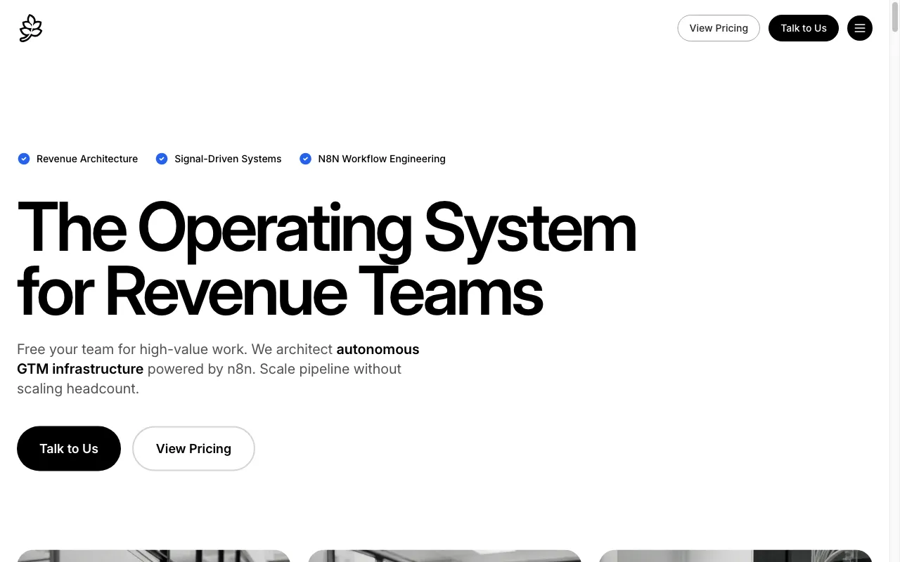Click the large Talk to Us button

click(x=69, y=448)
